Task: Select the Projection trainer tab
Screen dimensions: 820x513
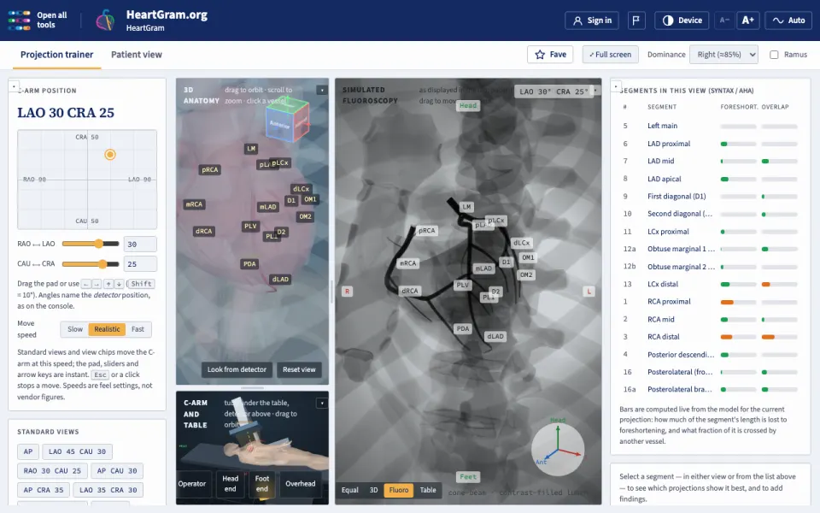Action: coord(56,55)
